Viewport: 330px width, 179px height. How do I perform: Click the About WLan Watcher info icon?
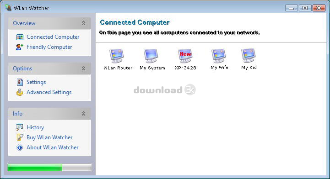20,147
